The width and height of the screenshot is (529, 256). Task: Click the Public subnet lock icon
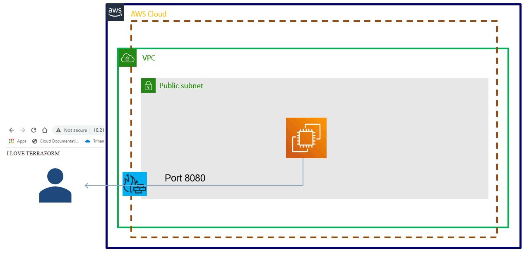point(149,86)
